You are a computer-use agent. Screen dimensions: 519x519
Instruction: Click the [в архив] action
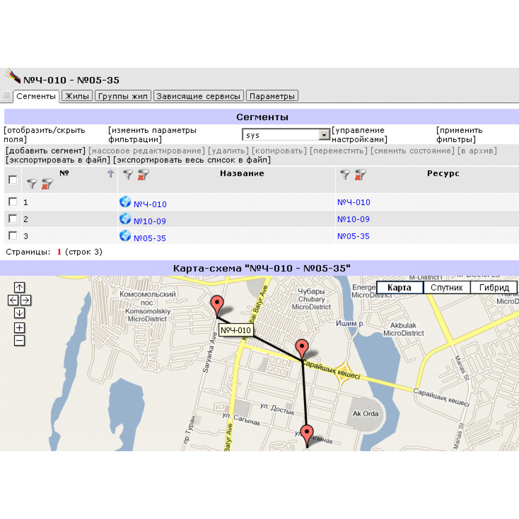pyautogui.click(x=477, y=151)
